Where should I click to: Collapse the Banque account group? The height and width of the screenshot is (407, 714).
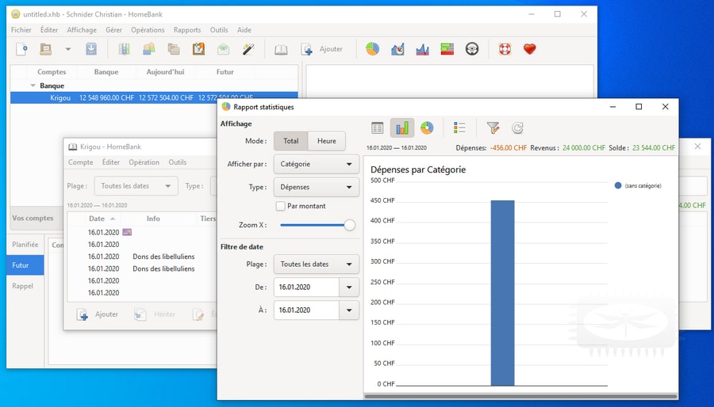[33, 86]
